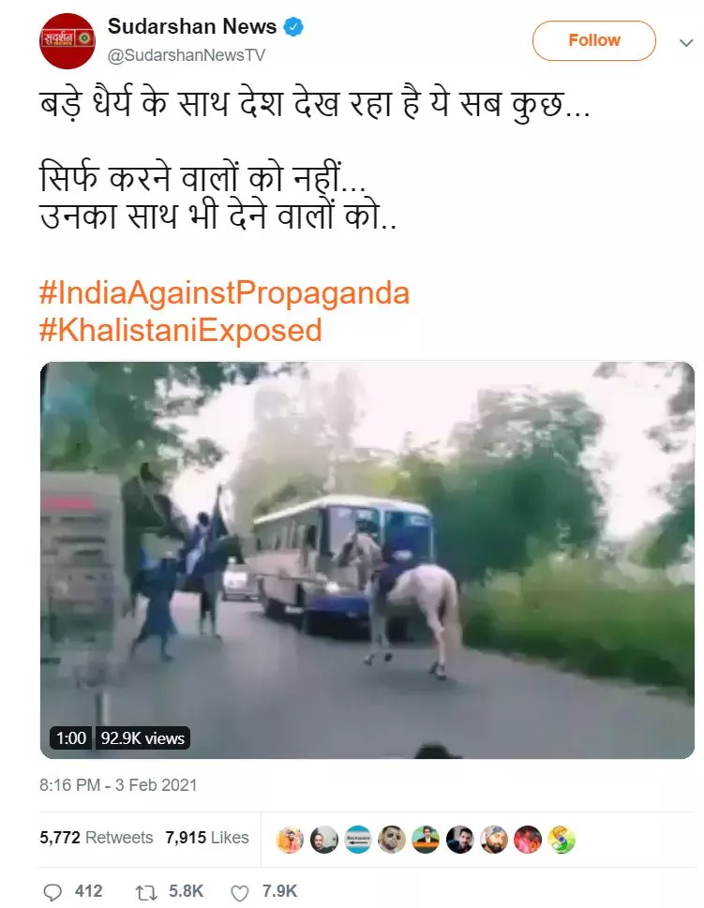
Task: Like the tweet with heart icon
Action: [x=240, y=892]
